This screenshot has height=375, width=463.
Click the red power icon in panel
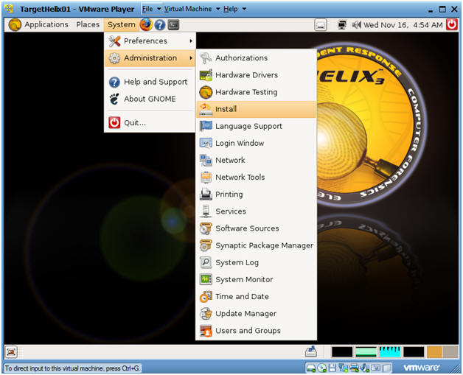coord(452,25)
